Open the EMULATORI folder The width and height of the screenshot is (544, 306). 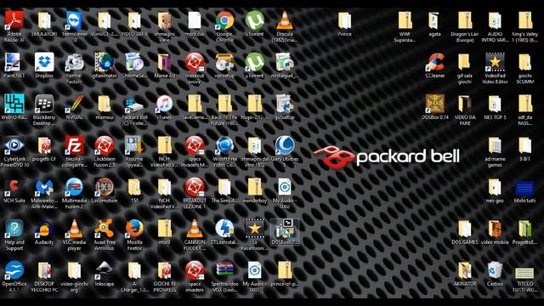(x=44, y=20)
